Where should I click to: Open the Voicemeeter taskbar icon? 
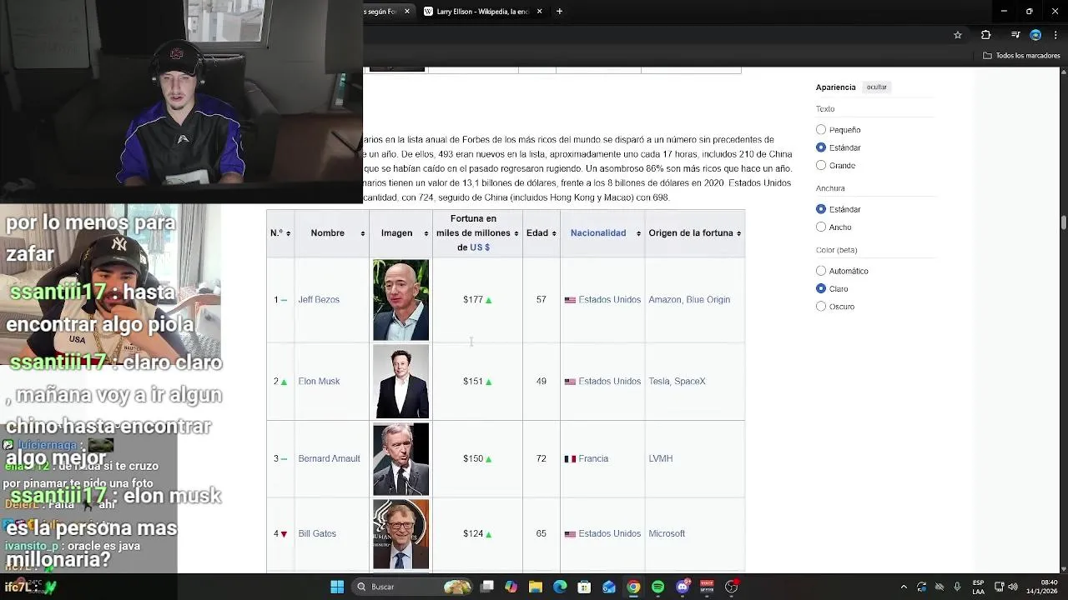tap(707, 587)
